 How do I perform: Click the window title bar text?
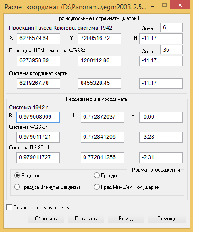pos(75,7)
